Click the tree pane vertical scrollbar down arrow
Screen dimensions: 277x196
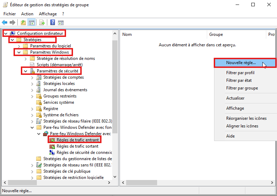tap(115, 177)
